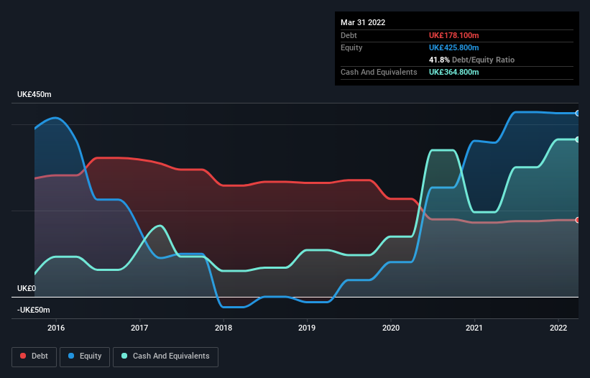Click the Equity label in tooltip
The width and height of the screenshot is (590, 378).
[x=351, y=47]
